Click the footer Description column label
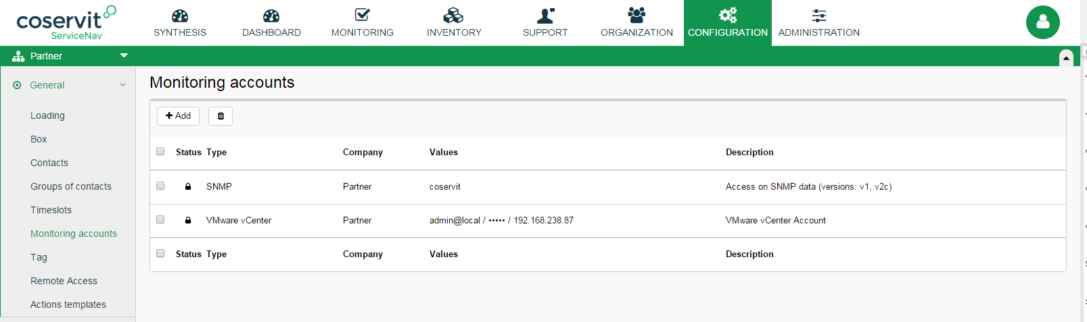The width and height of the screenshot is (1087, 322). [749, 254]
